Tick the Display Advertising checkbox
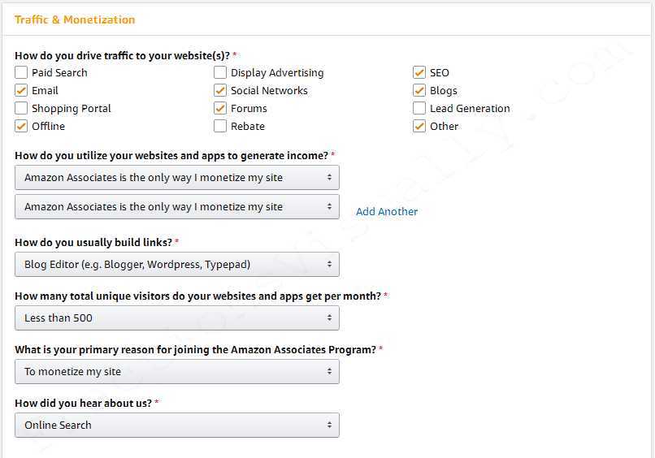The image size is (655, 458). (x=220, y=73)
